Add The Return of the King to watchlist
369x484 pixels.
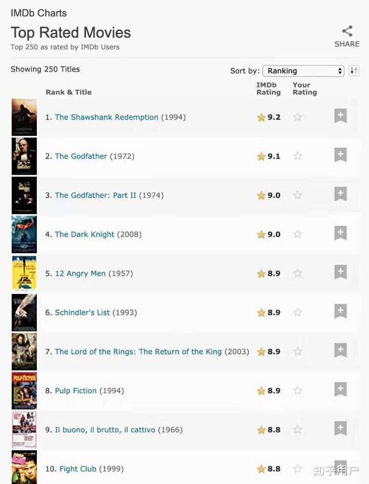[x=340, y=350]
